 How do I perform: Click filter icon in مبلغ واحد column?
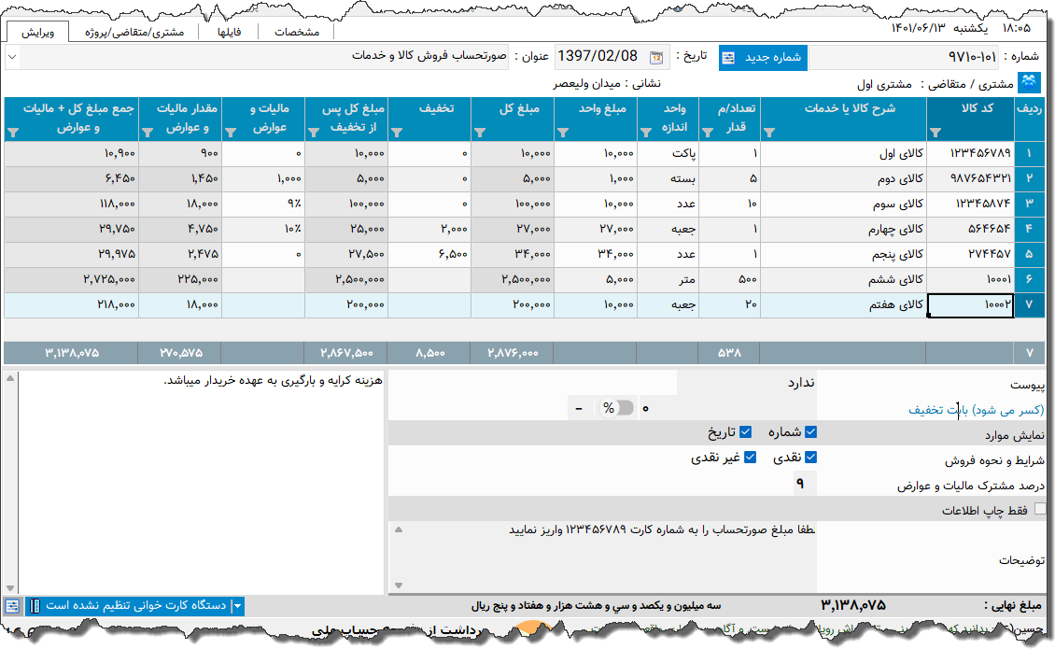[x=563, y=133]
